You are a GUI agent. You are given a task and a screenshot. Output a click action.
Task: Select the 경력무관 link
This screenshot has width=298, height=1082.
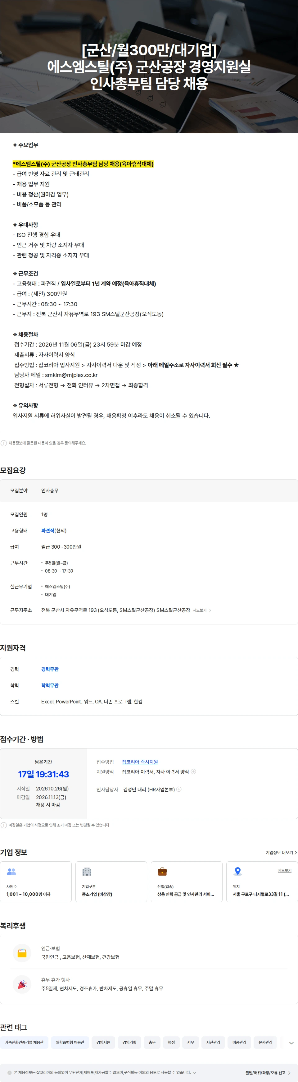click(50, 669)
